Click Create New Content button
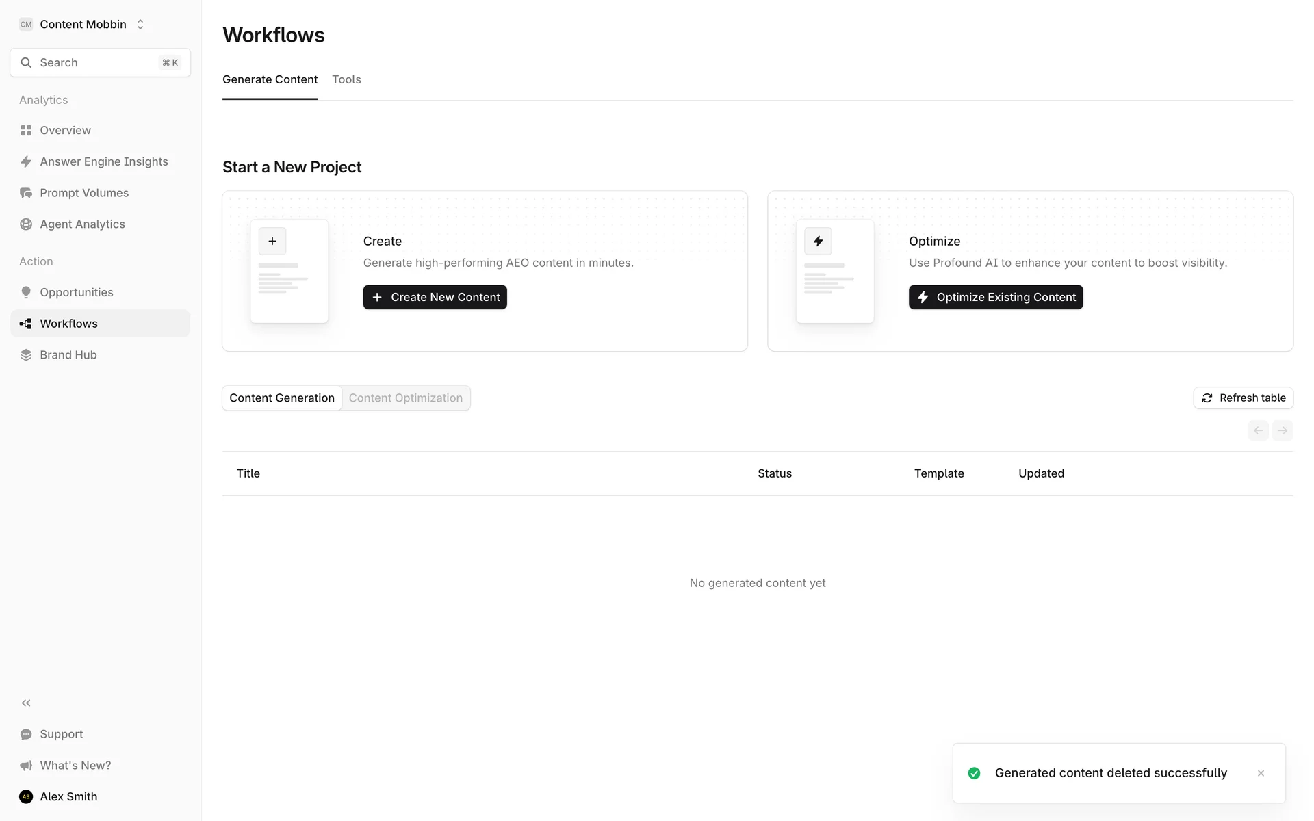This screenshot has height=821, width=1314. click(435, 297)
